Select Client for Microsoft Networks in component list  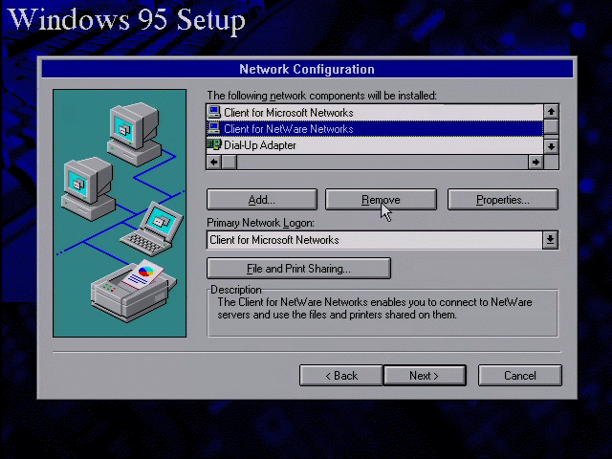click(x=375, y=113)
